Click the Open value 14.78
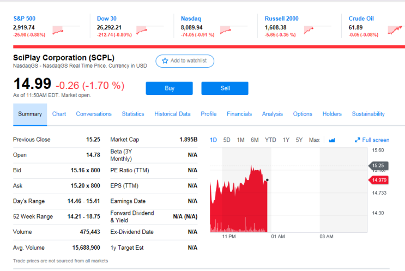This screenshot has width=405, height=271. 93,155
